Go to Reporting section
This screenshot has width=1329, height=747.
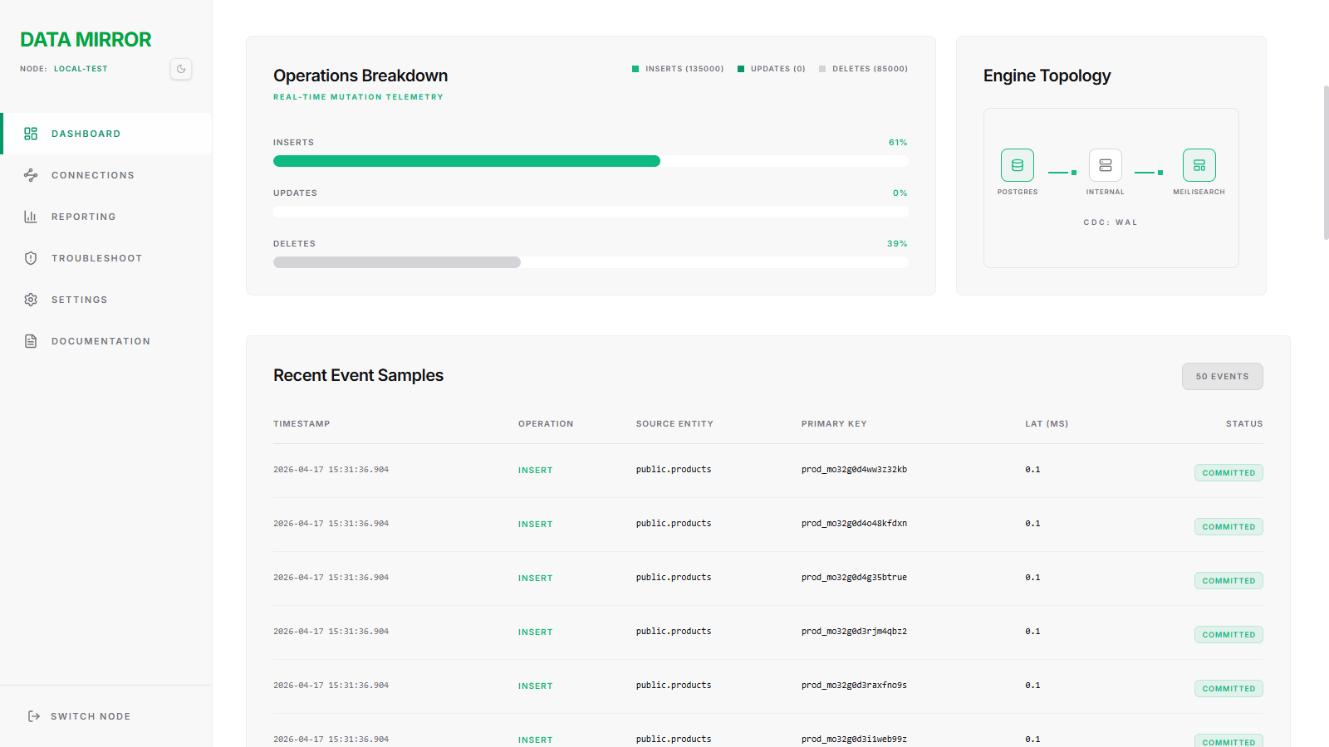106,217
